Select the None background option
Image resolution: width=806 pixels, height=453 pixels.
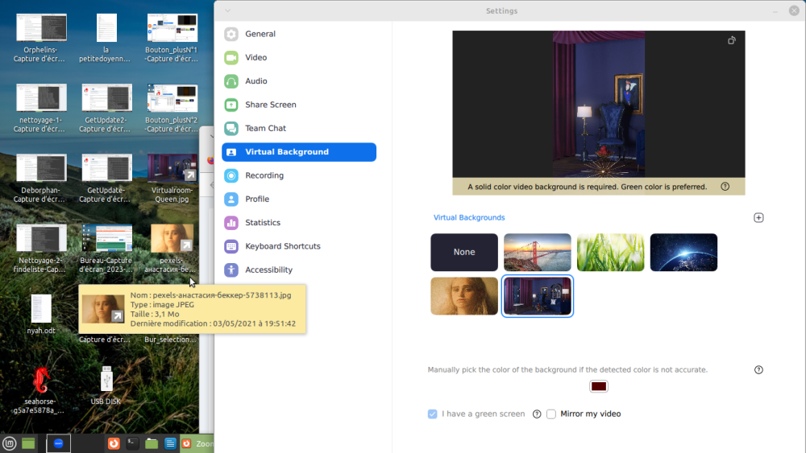(x=464, y=252)
